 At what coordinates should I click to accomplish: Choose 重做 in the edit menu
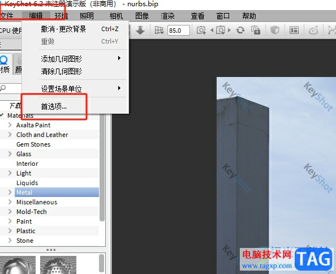[75, 41]
